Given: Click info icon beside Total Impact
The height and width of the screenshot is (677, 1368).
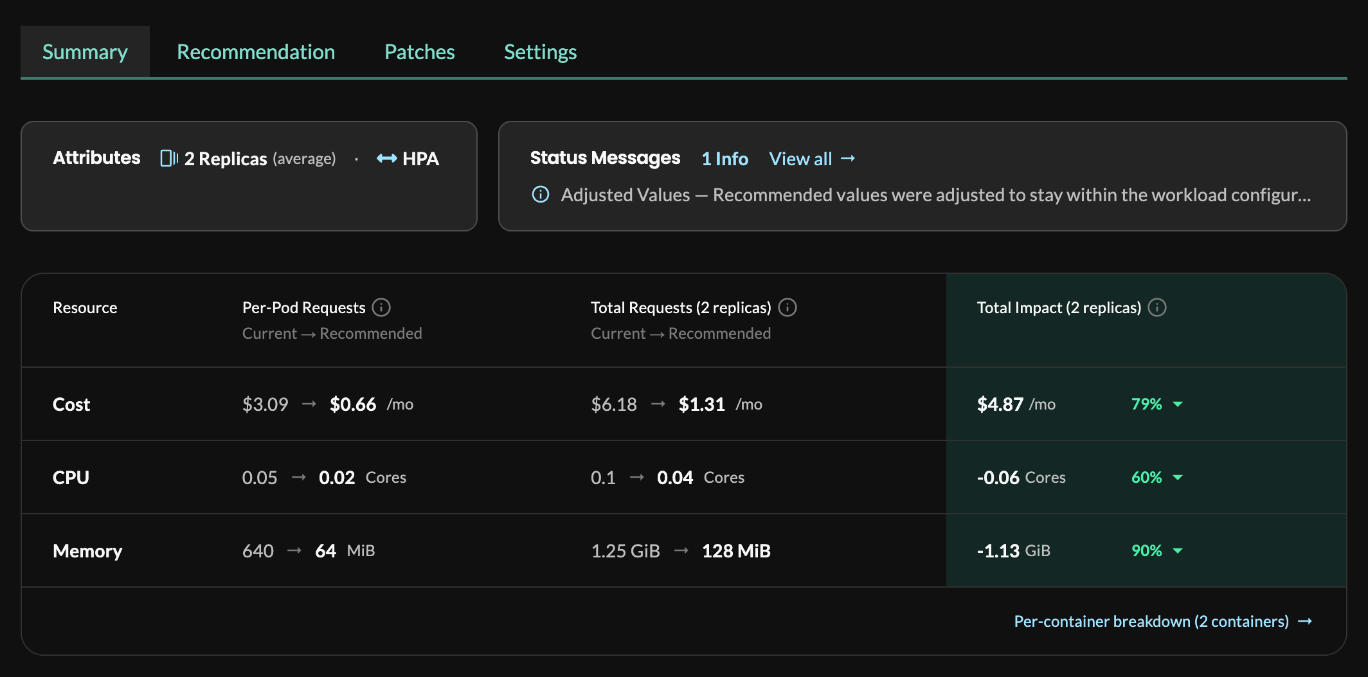Looking at the screenshot, I should pos(1157,307).
